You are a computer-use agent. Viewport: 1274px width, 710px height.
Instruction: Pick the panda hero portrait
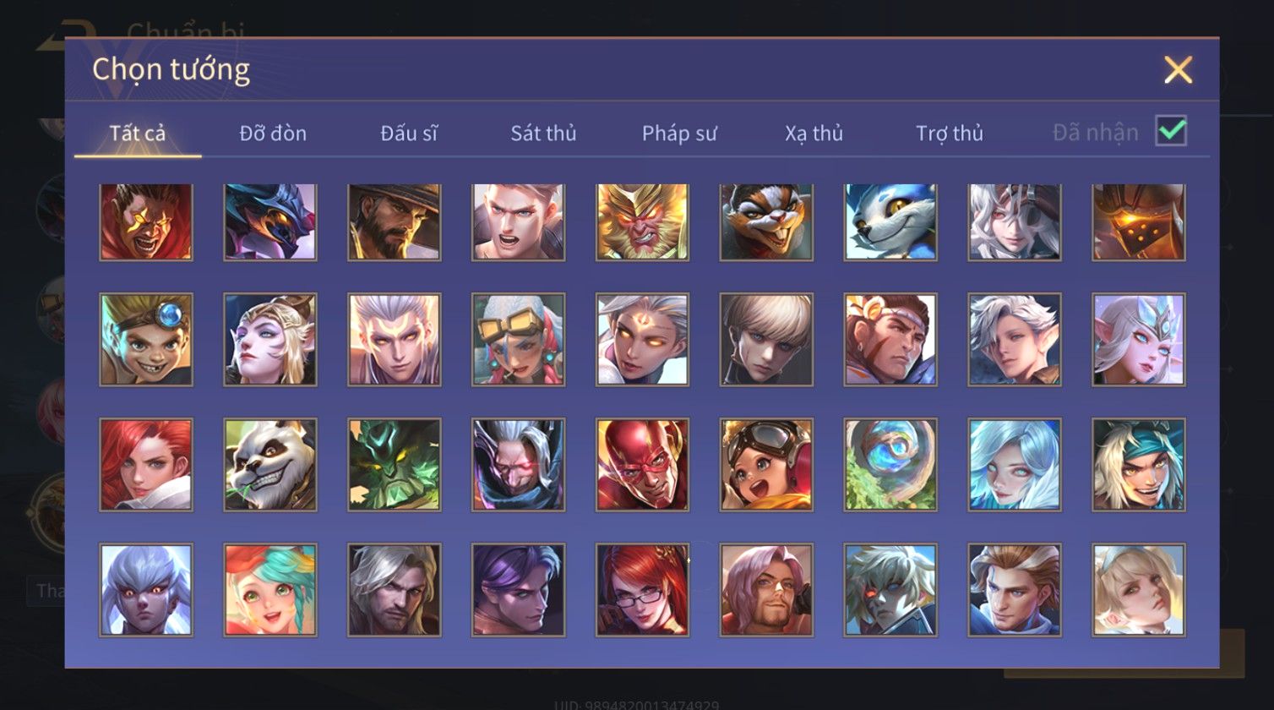(270, 465)
